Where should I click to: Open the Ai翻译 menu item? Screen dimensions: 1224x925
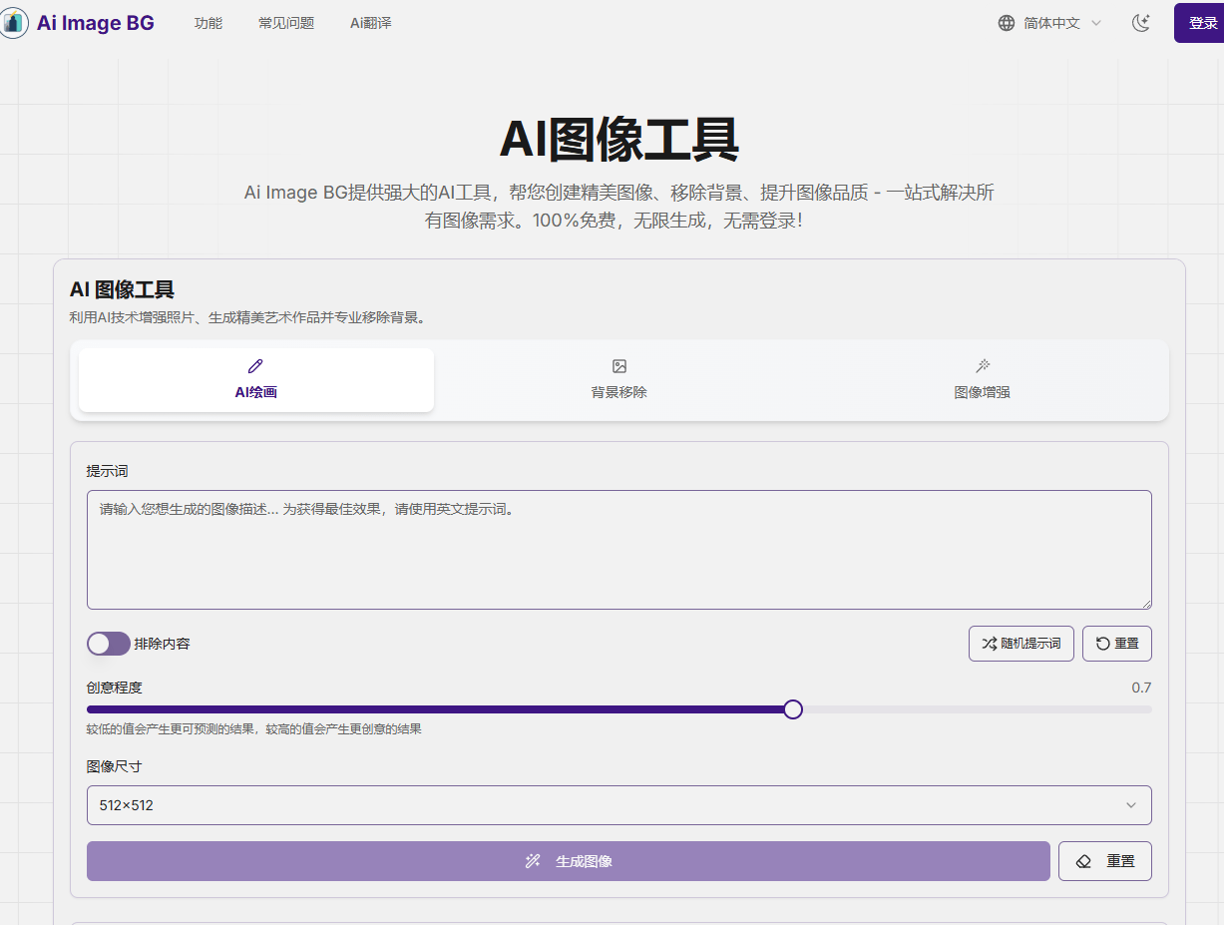click(370, 22)
